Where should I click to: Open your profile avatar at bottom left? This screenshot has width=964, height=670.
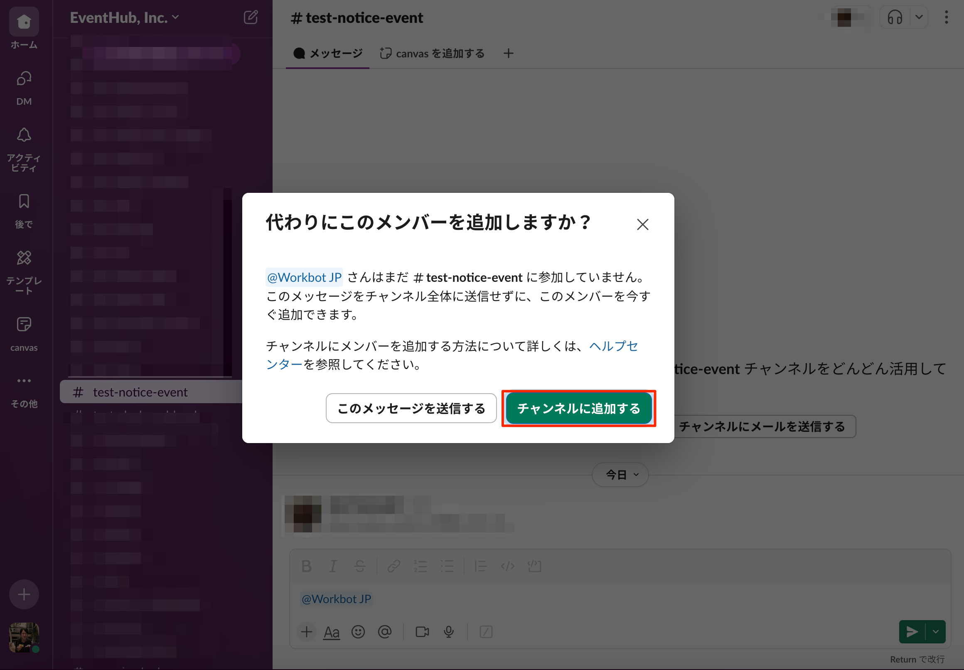point(24,637)
